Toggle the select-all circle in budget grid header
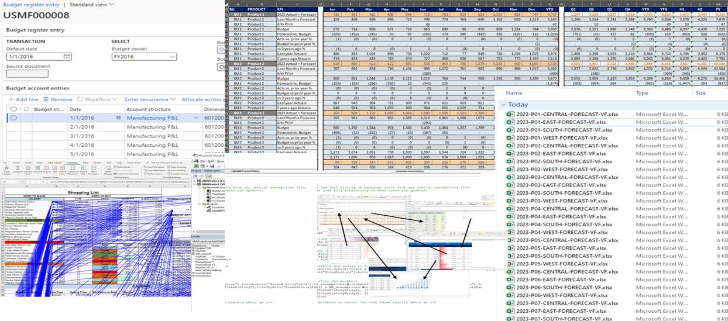728x321 pixels. [13, 109]
